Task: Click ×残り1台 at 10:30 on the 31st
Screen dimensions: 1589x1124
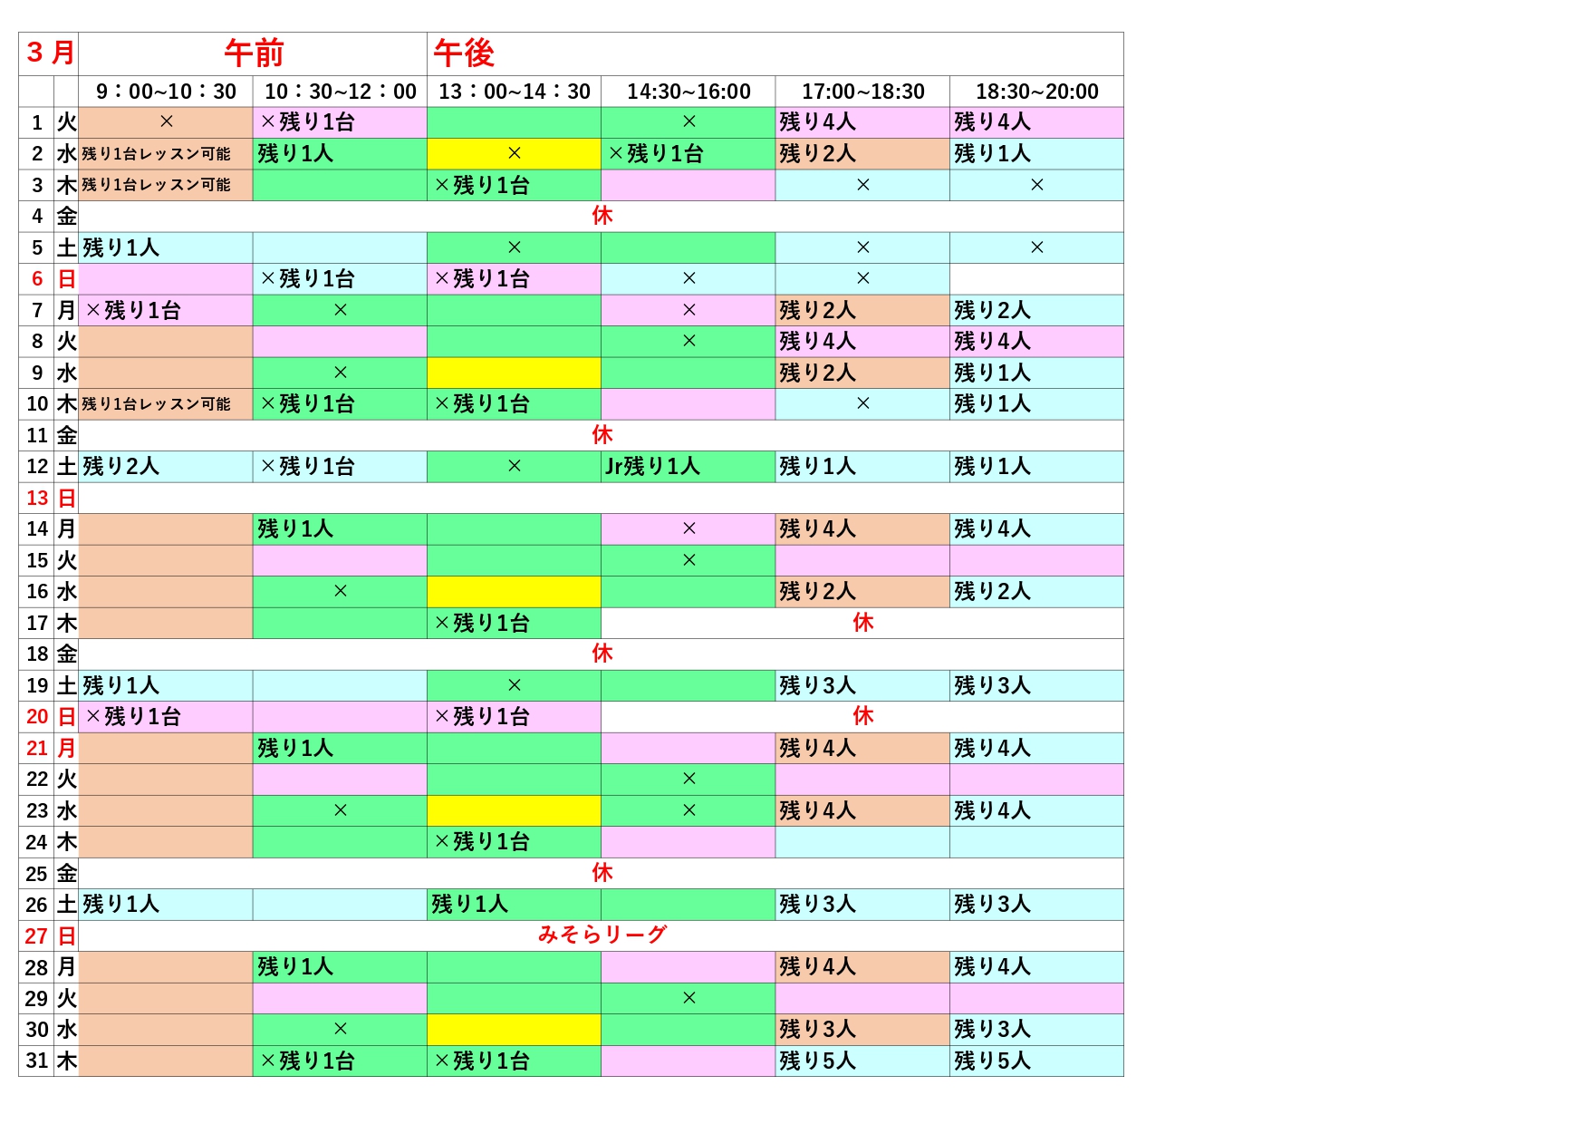Action: (307, 1061)
